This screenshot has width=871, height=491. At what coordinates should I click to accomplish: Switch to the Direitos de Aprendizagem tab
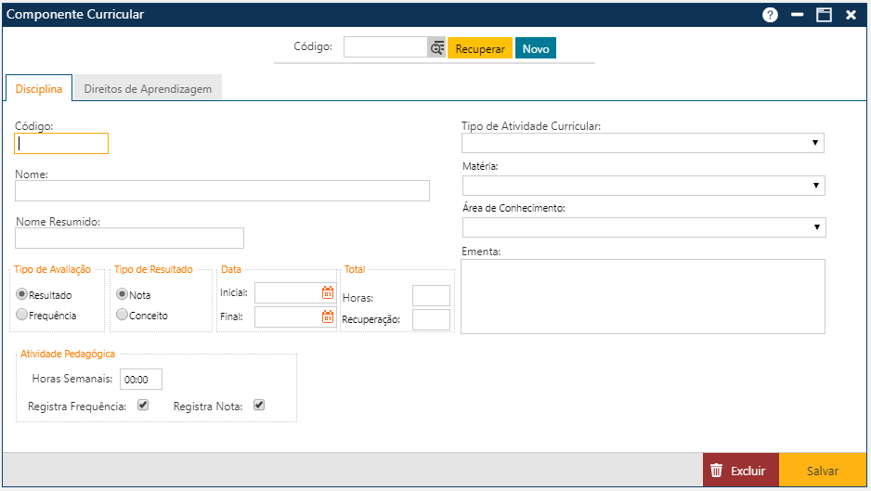pyautogui.click(x=148, y=89)
